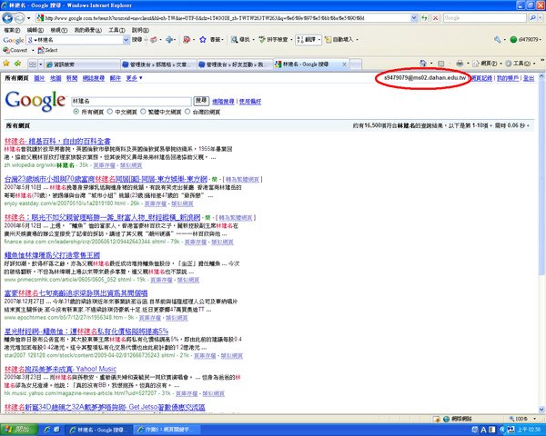
Task: Open the Quick Tabs grid icon
Action: tap(33, 64)
